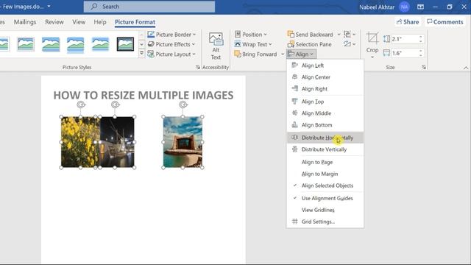
Task: Switch to the Mailings tab
Action: coord(25,22)
